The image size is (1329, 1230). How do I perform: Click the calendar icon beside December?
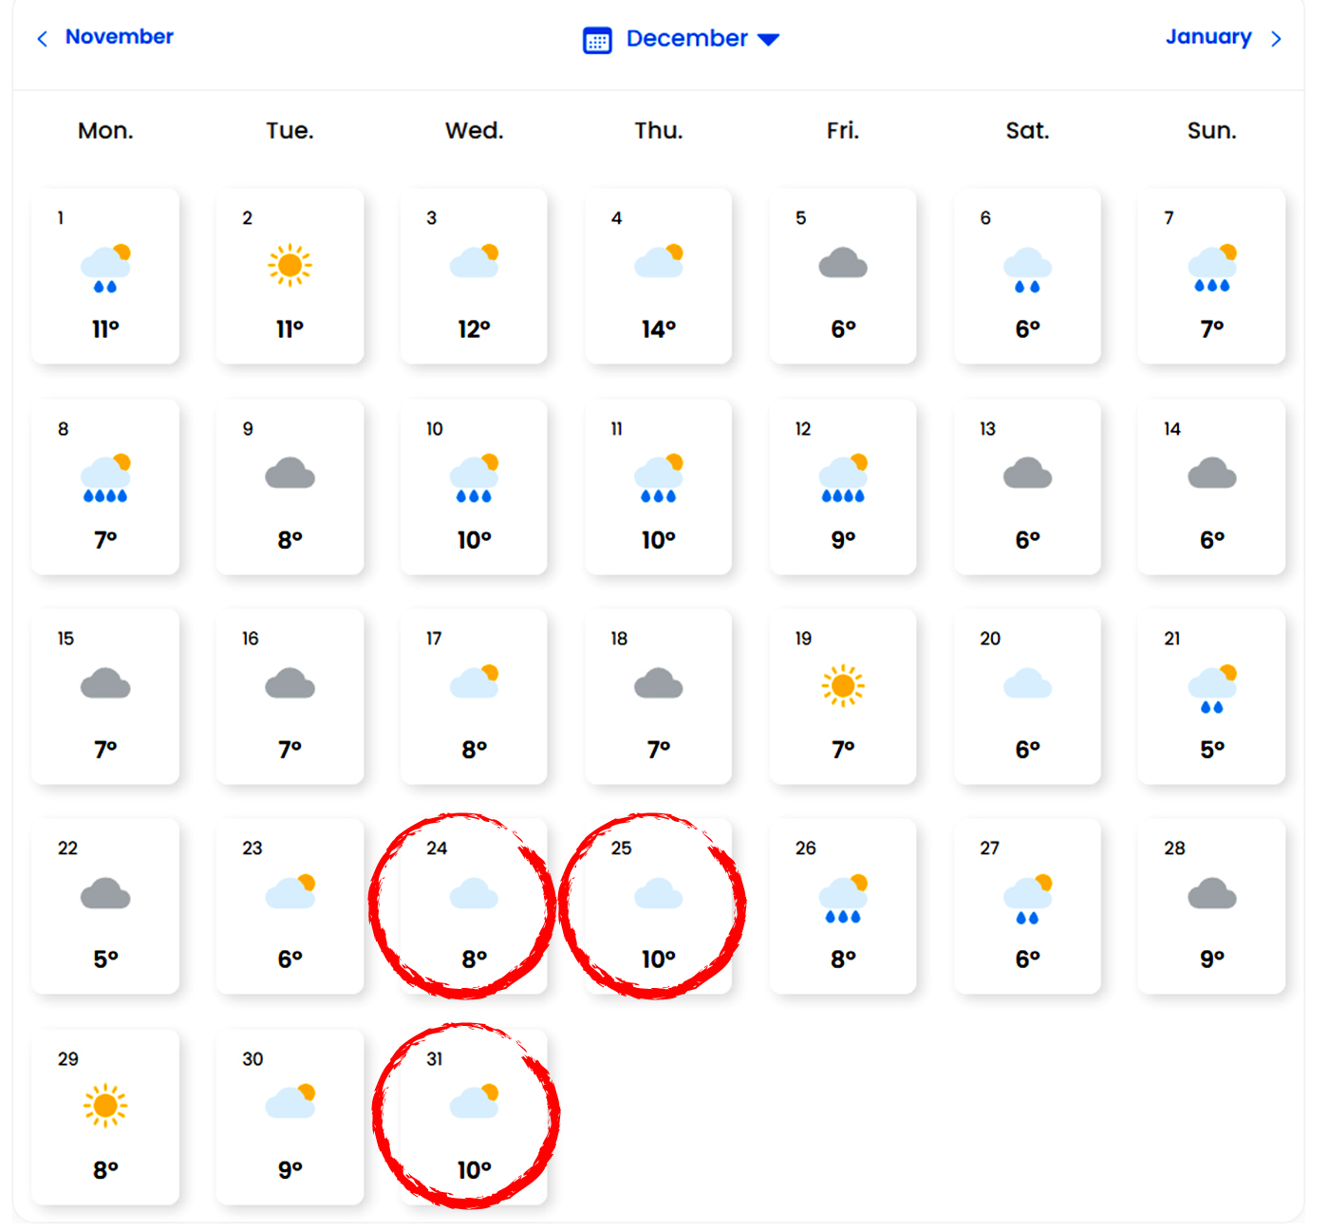point(597,40)
